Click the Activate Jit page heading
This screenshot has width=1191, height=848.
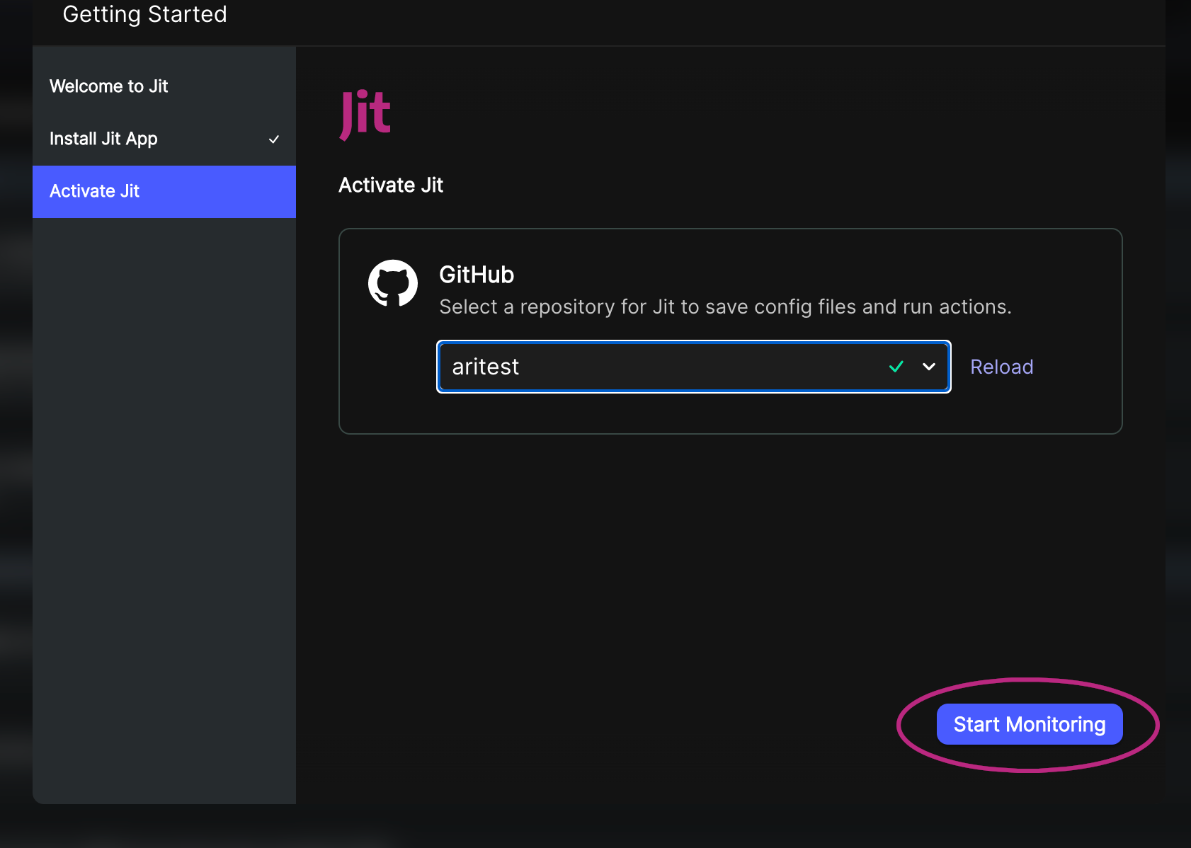tap(391, 185)
